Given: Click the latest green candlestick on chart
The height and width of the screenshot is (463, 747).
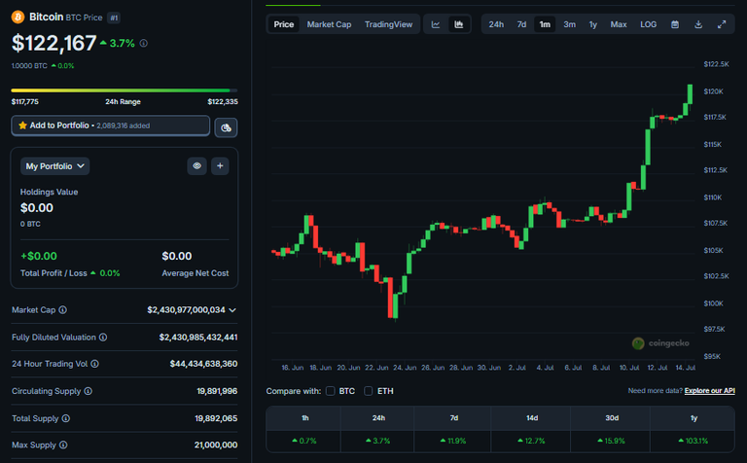Looking at the screenshot, I should [x=690, y=93].
